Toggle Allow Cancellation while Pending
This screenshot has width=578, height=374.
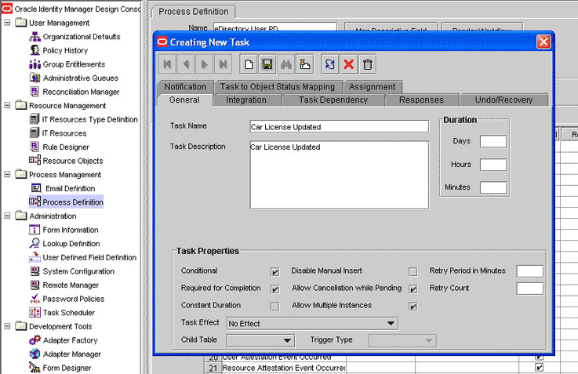pos(413,289)
